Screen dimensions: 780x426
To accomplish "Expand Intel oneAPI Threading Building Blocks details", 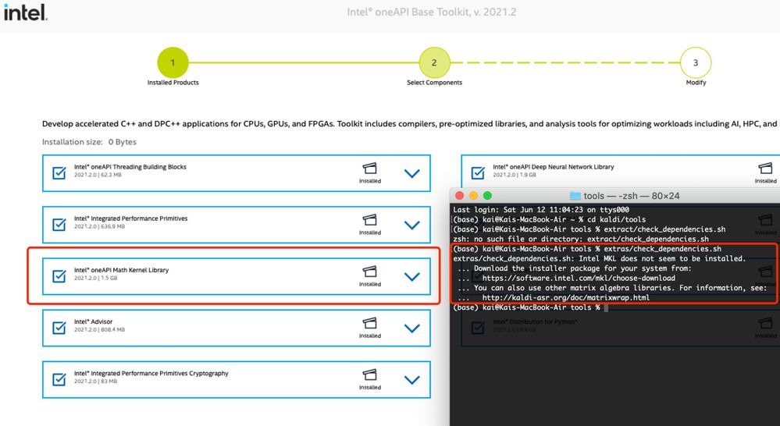I will [412, 173].
